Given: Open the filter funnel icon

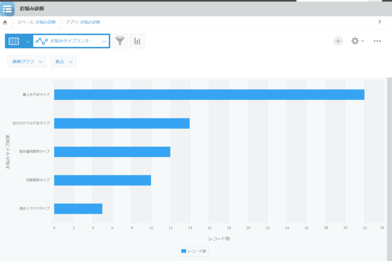Looking at the screenshot, I should pyautogui.click(x=120, y=41).
